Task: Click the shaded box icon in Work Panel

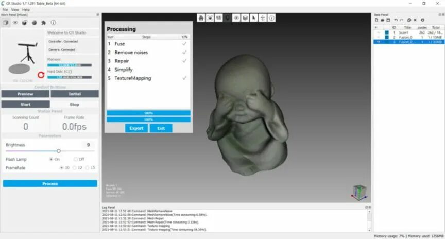Action: pyautogui.click(x=25, y=23)
